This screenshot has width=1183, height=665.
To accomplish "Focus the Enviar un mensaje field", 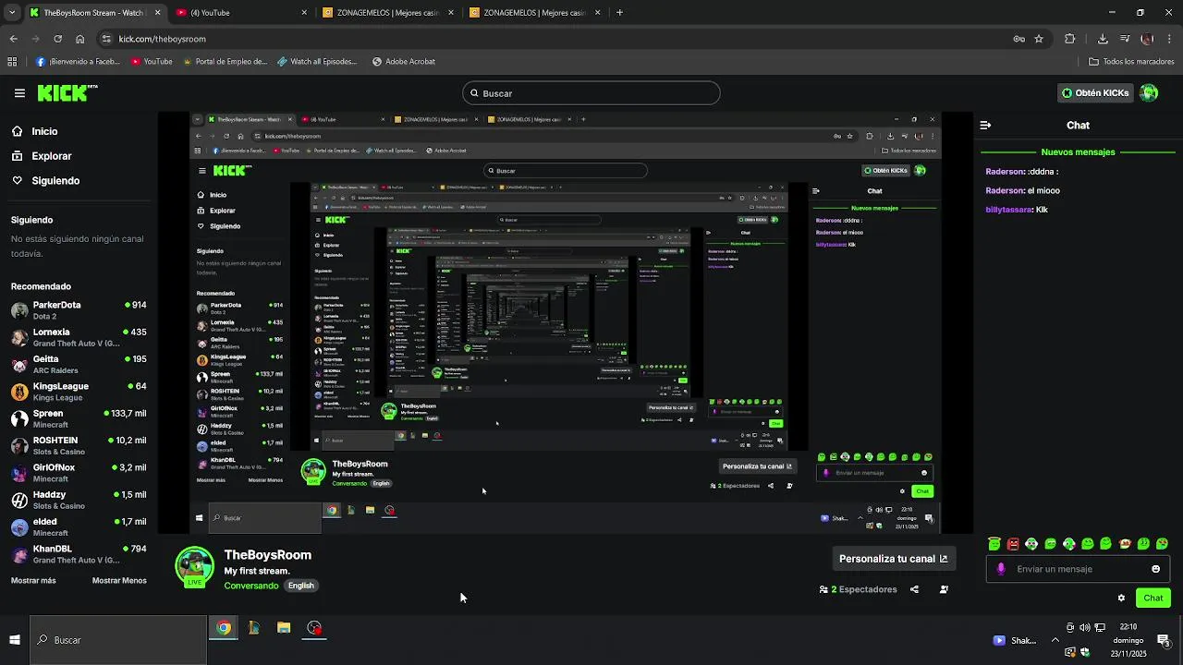I will [1078, 569].
